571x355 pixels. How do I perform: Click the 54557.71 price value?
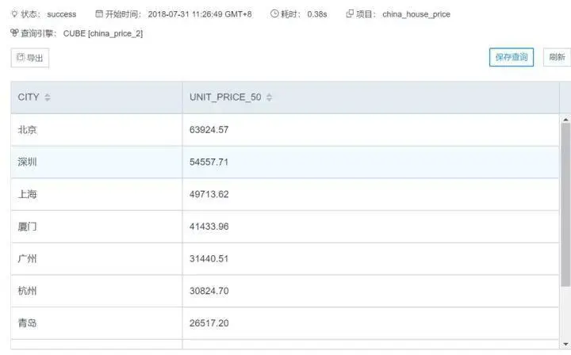(x=209, y=162)
